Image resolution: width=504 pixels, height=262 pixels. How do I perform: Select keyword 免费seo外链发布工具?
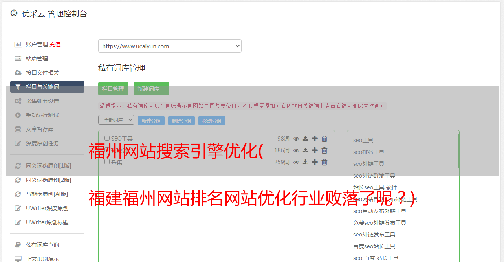[x=379, y=223]
